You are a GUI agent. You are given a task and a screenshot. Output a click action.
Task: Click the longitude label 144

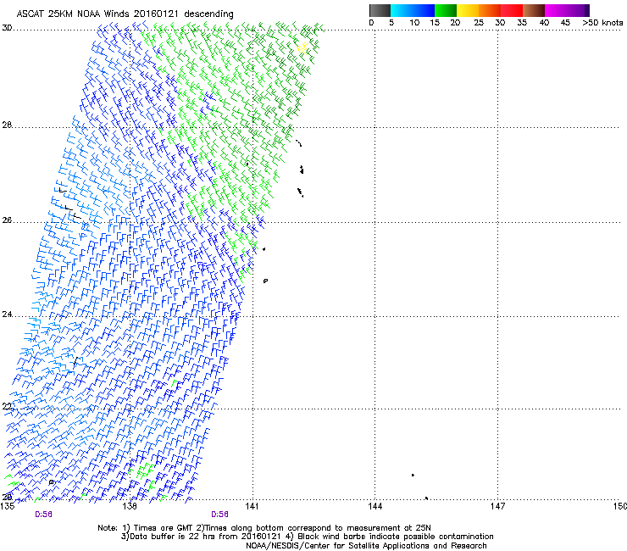[x=375, y=506]
